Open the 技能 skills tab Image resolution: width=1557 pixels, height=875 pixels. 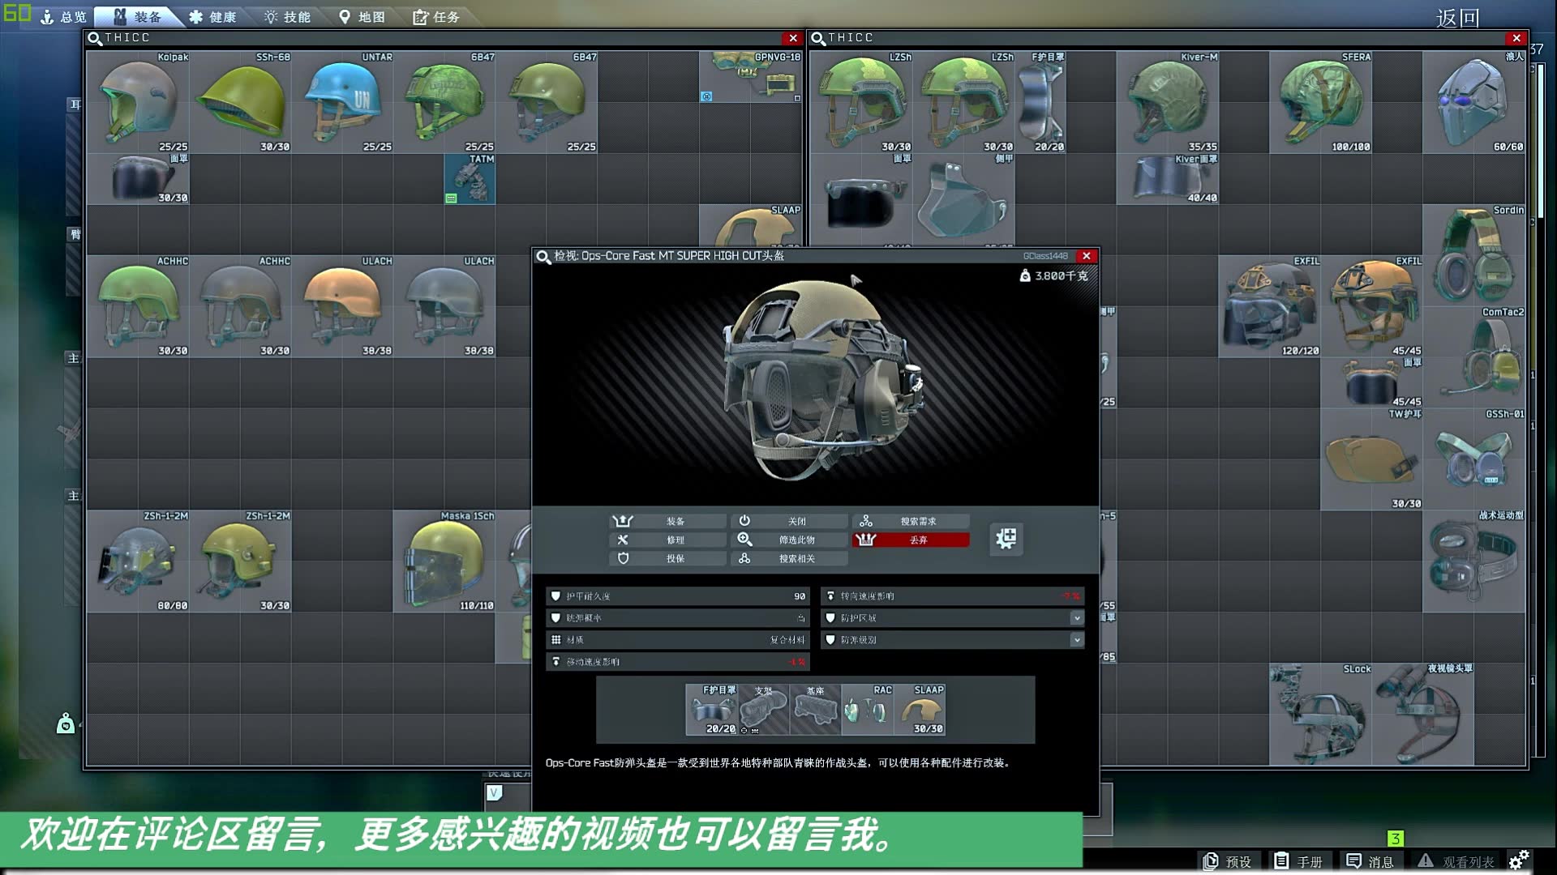coord(288,16)
